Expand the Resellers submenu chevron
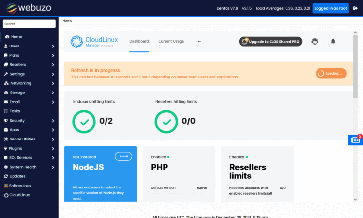This screenshot has height=218, width=363. (x=53, y=65)
